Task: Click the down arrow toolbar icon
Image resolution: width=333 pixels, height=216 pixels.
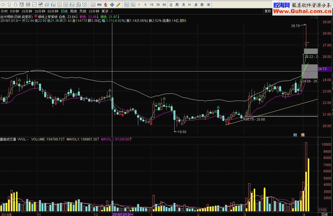Action: tap(16, 5)
